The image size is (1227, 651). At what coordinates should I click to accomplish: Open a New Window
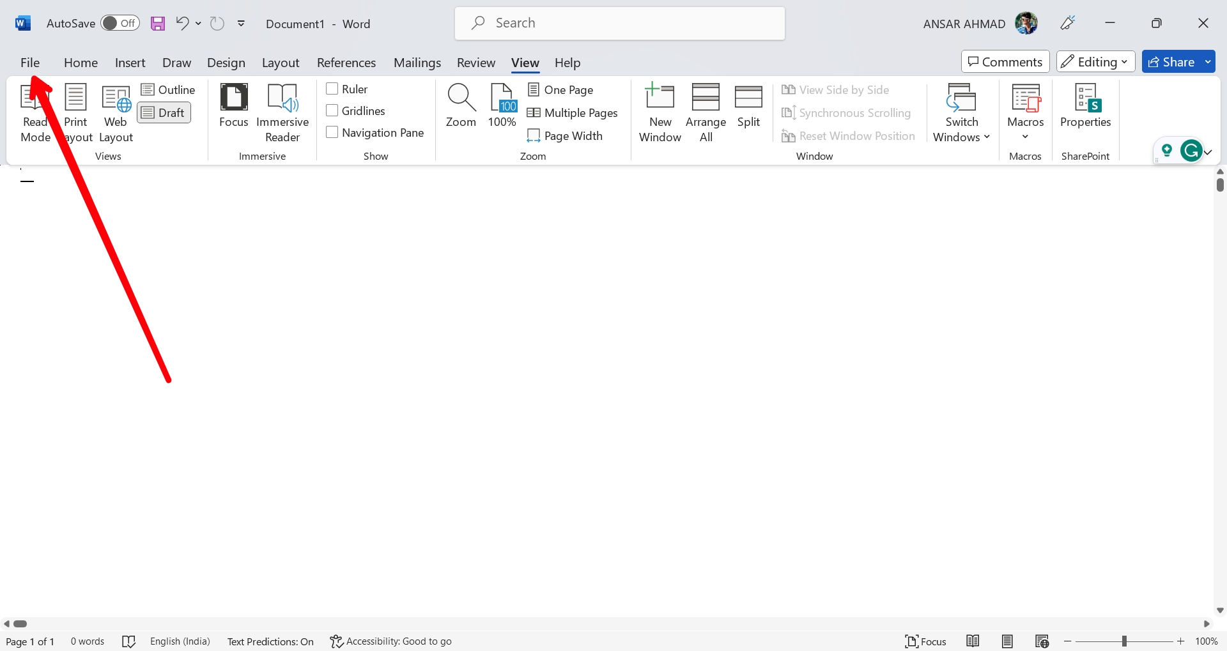pyautogui.click(x=660, y=112)
